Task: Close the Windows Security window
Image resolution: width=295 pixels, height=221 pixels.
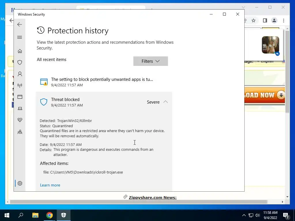Action: click(238, 14)
